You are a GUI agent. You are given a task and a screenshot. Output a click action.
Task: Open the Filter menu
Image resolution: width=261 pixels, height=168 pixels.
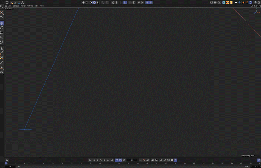tap(36, 6)
